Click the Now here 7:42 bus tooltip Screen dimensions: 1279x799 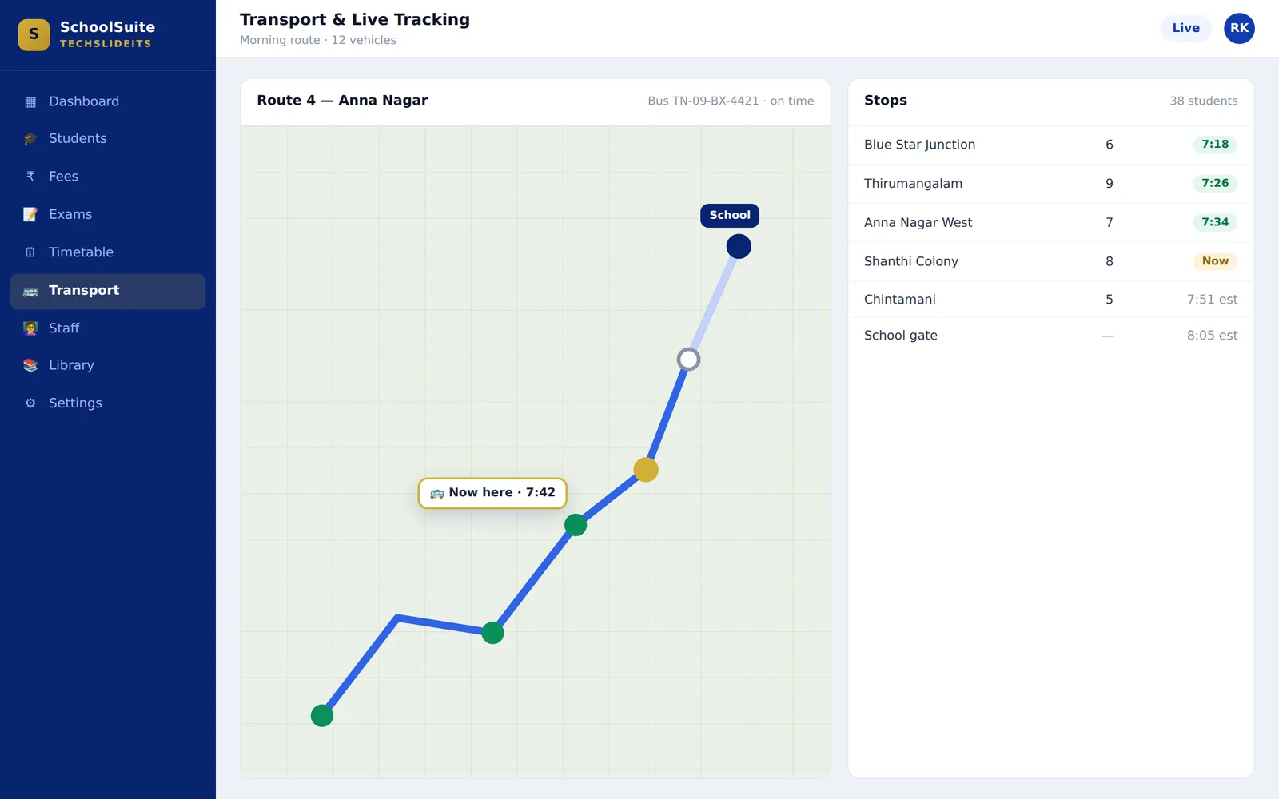click(x=492, y=493)
